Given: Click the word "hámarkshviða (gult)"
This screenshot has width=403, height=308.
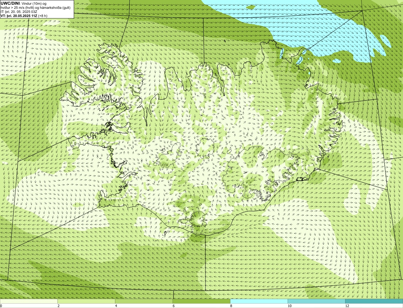Looking at the screenshot, I should pyautogui.click(x=55, y=8).
